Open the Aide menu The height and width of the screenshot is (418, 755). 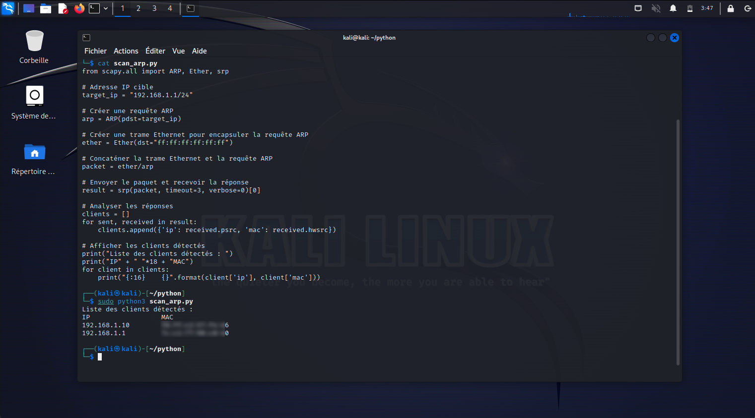coord(199,51)
